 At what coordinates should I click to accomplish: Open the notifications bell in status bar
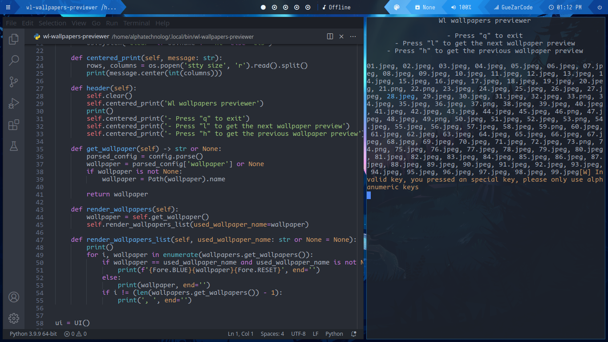[x=354, y=334]
